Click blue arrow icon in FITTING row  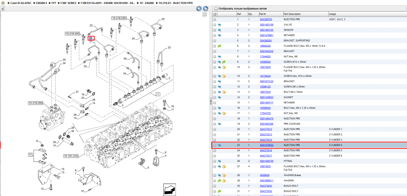[219, 161]
